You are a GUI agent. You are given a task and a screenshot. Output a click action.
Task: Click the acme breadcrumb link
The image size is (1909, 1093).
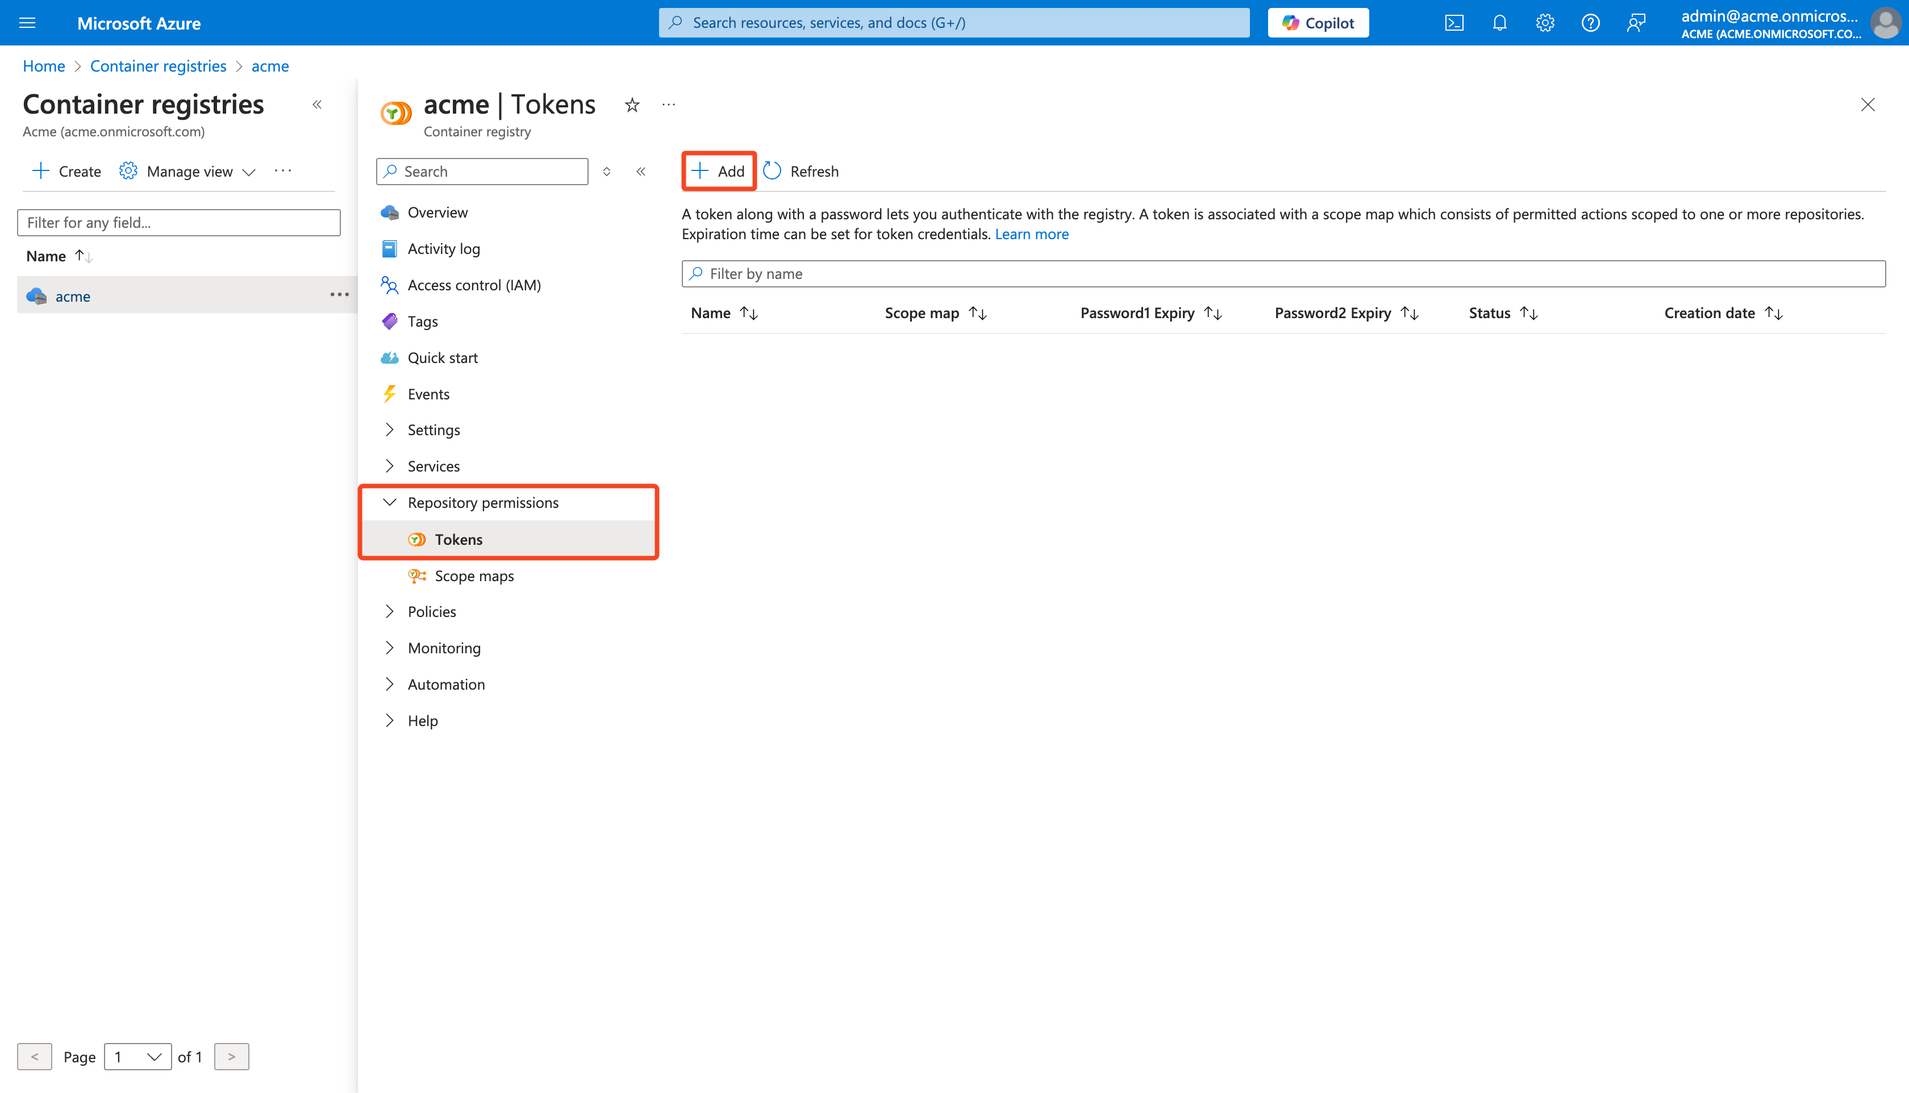click(270, 66)
